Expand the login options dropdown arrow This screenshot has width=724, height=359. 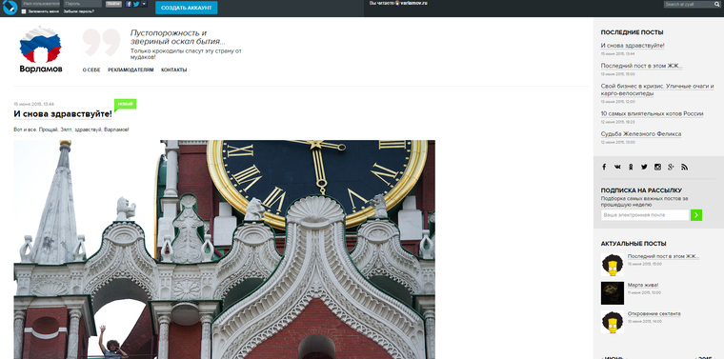pyautogui.click(x=144, y=4)
